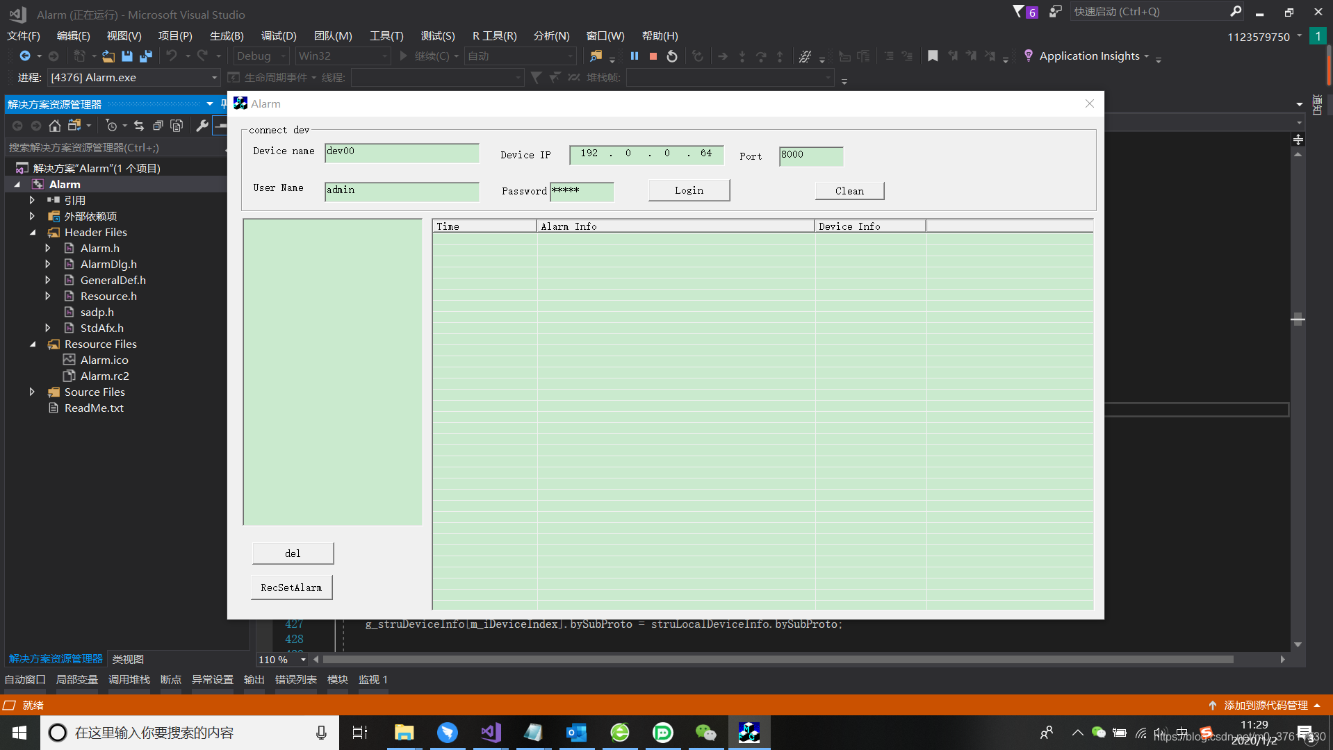Open the 文件(F) menu

pyautogui.click(x=24, y=36)
